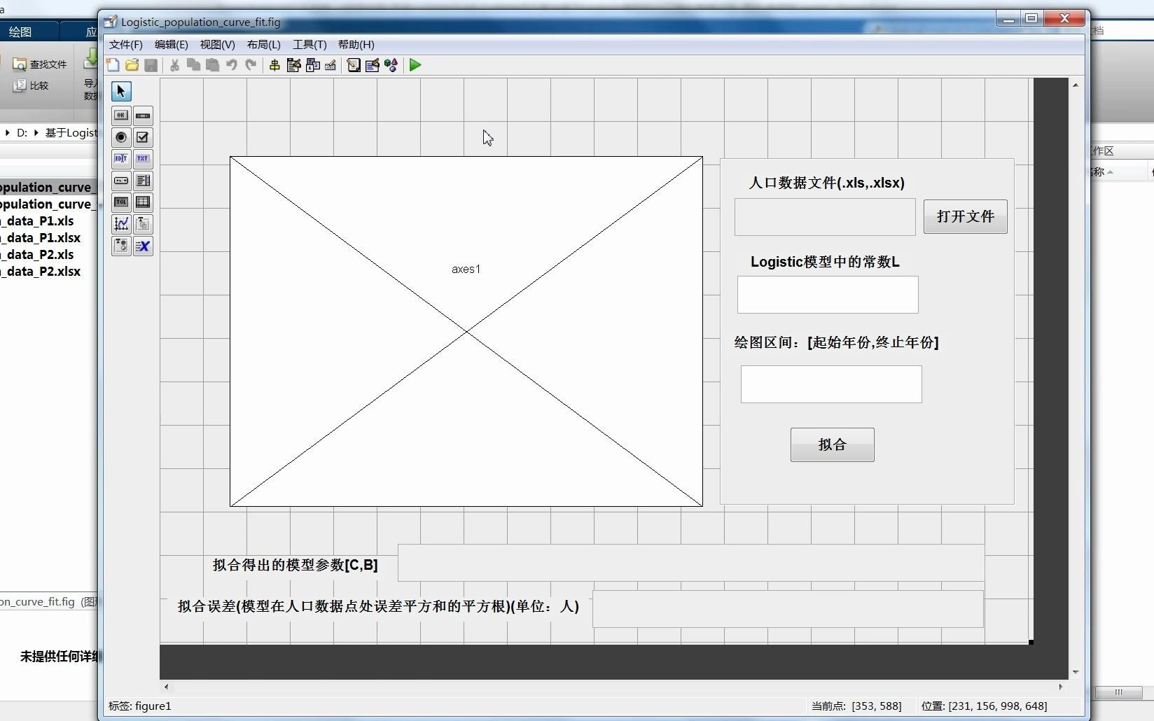Pick the ActiveX Control component in the palette
This screenshot has width=1154, height=721.
coord(143,246)
